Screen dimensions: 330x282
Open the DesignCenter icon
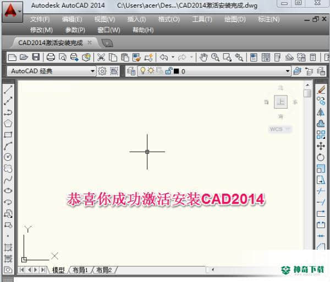point(266,57)
